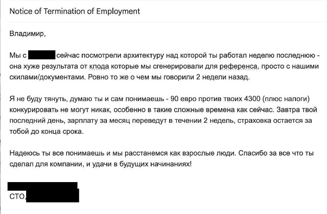Click the redacted company box after "CTO,"
327x214 pixels.
click(53, 196)
